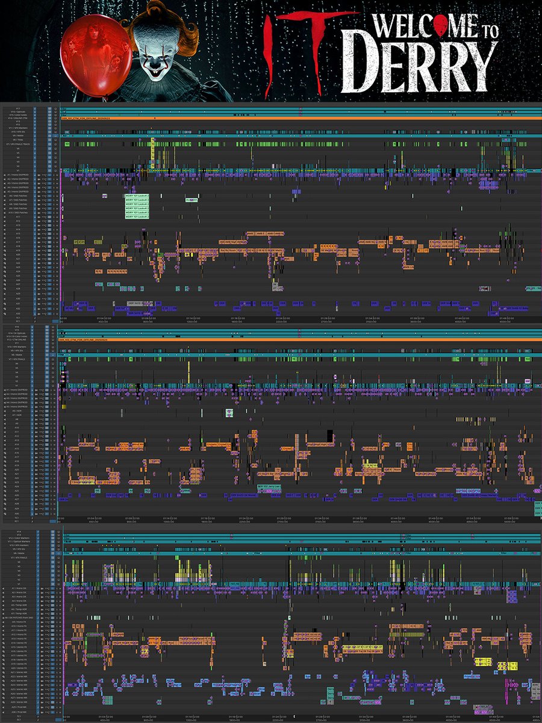Mute the "A20 / stereo FX" track
The image size is (542, 723).
60,668
